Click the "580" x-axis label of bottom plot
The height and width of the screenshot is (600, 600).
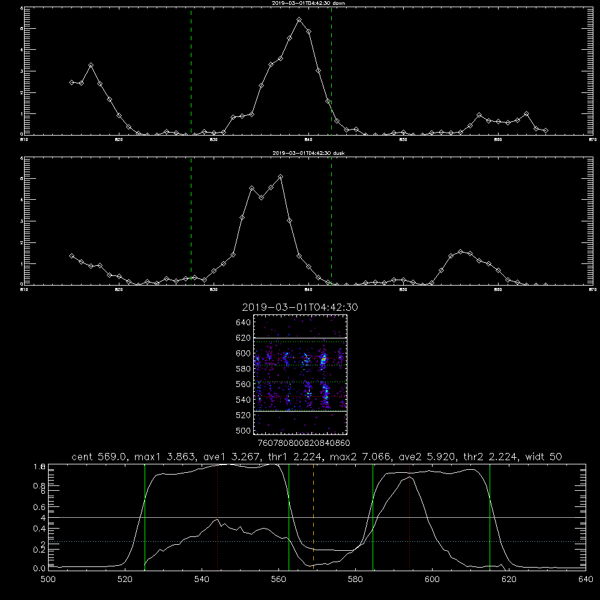(x=355, y=580)
